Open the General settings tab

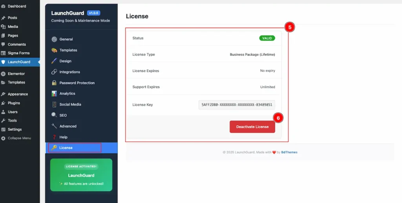point(81,39)
